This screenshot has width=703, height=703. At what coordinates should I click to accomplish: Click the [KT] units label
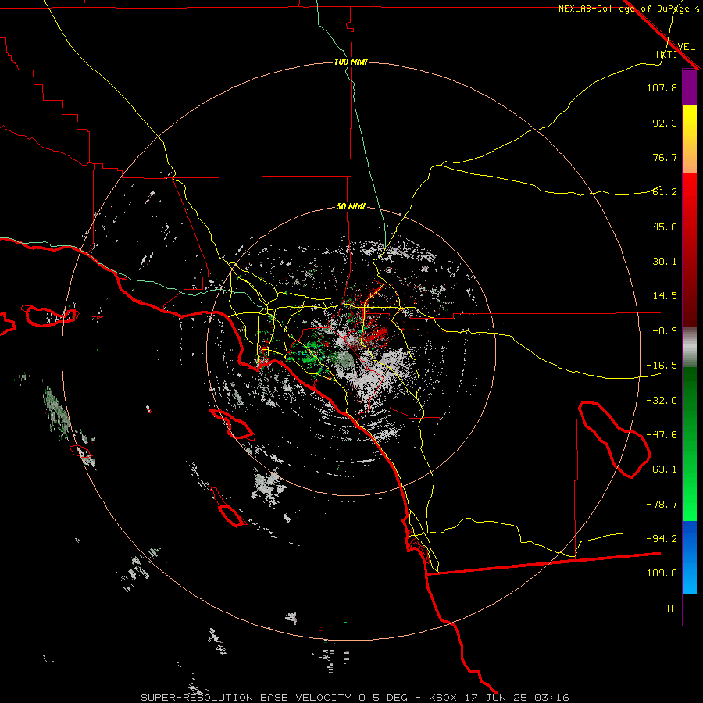tap(667, 54)
